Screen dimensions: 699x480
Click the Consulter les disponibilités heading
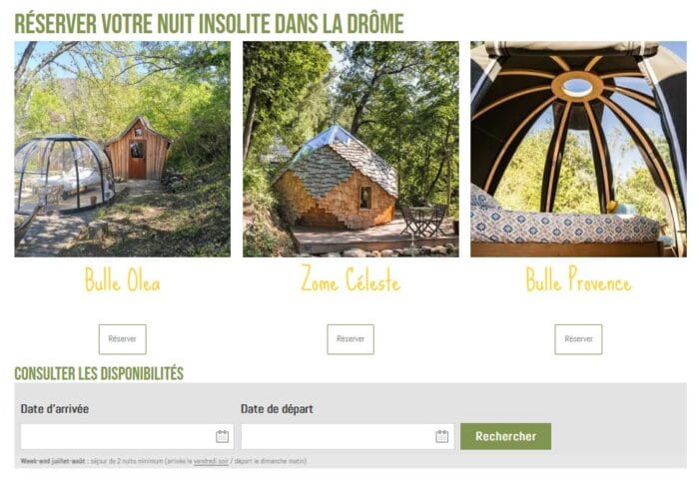[x=99, y=373]
